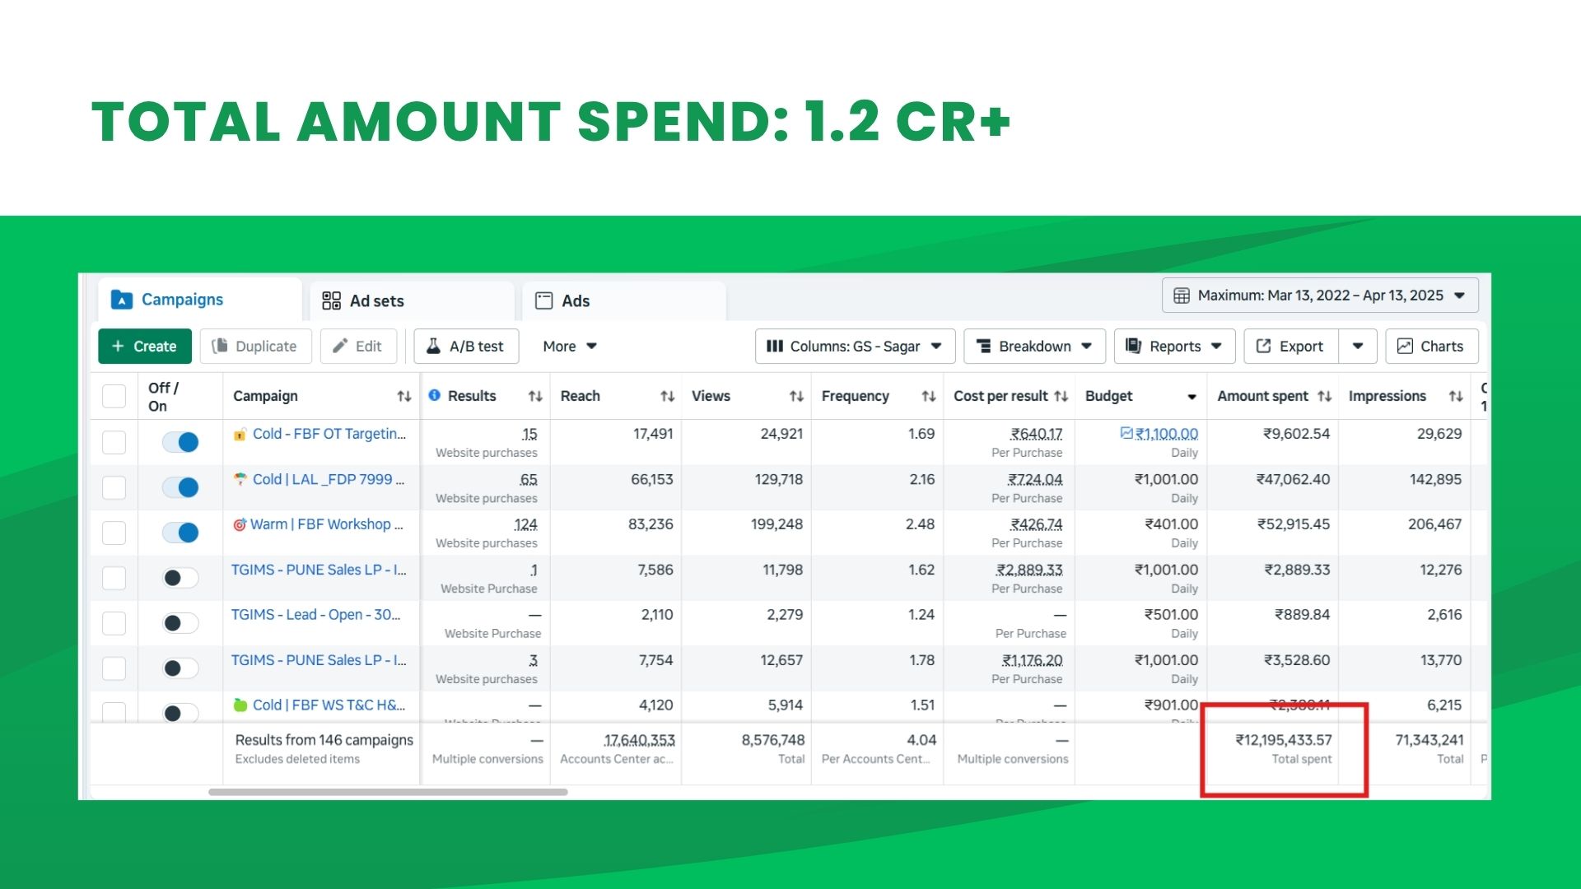Click the horizontal scrollbar below the table

388,792
